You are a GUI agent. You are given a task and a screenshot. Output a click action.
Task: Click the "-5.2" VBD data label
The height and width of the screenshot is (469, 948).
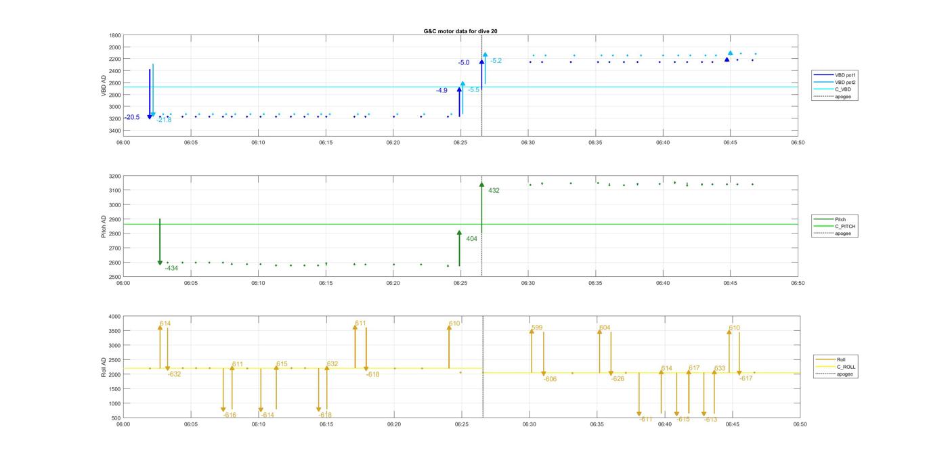tap(496, 61)
